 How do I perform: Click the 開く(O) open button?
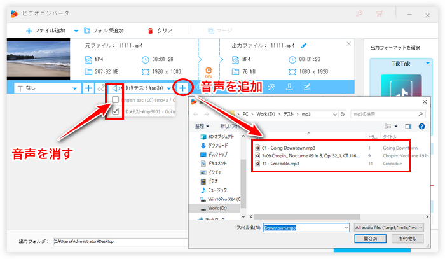coord(371,239)
